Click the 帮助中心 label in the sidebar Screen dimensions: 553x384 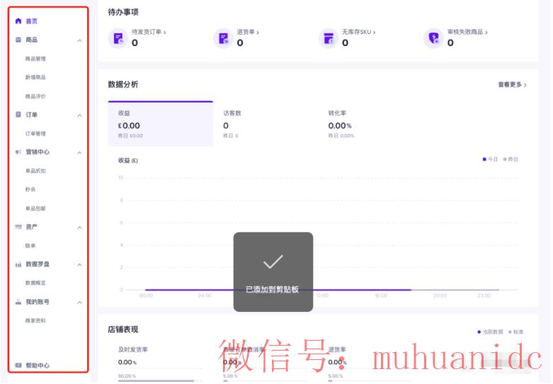[38, 366]
